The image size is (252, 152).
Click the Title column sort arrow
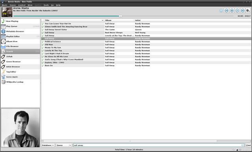102,20
